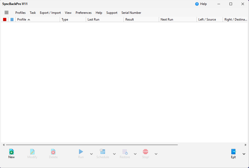
Task: Close the SyncBackPro window
Action: point(243,4)
